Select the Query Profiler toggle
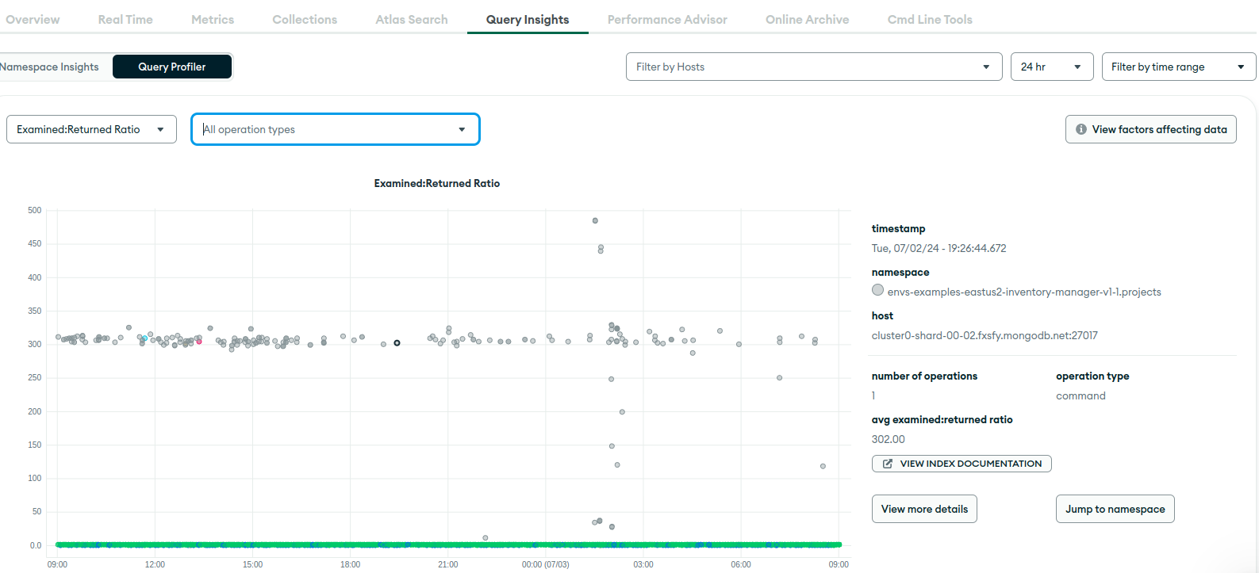Image resolution: width=1259 pixels, height=573 pixels. pos(172,67)
